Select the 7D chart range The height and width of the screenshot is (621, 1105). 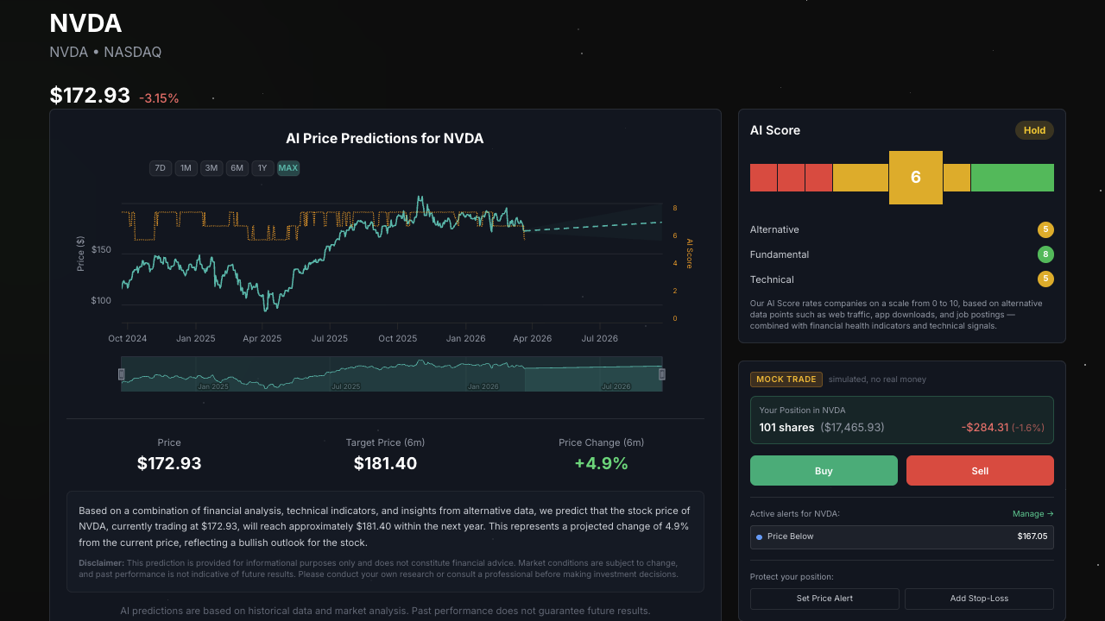(x=161, y=168)
